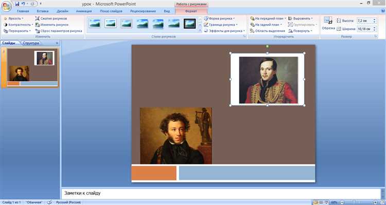The height and width of the screenshot is (205, 386).
Task: Click in the Заметки к слайду notes area
Action: (221, 193)
